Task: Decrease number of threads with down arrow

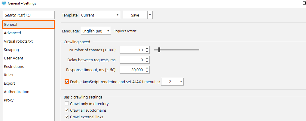Action: point(147,52)
